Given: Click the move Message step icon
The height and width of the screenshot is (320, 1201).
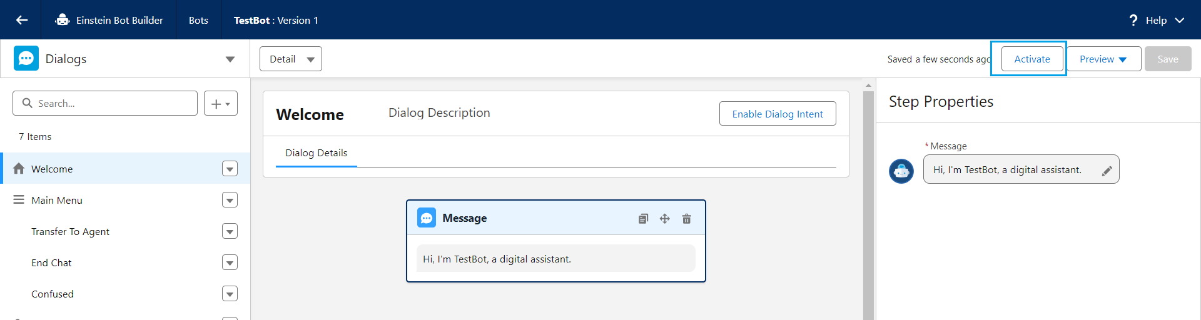Looking at the screenshot, I should click(x=665, y=219).
